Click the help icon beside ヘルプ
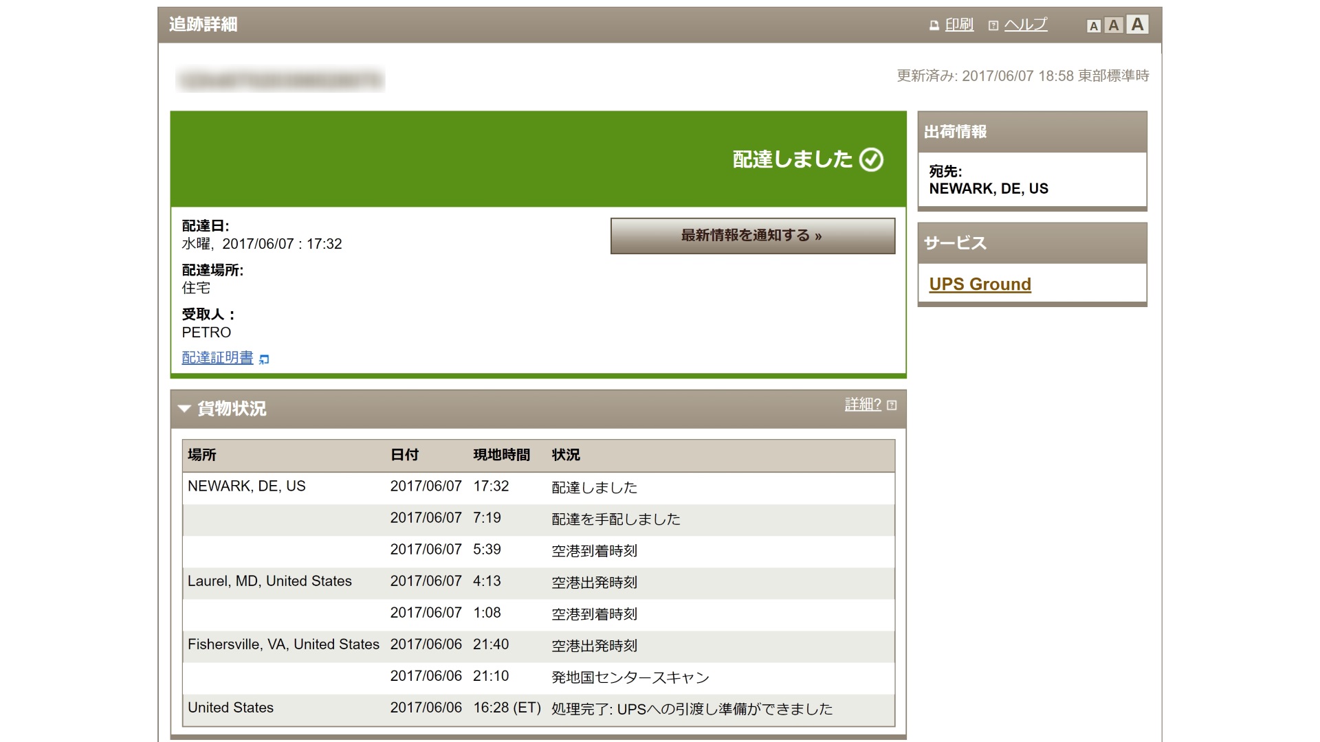The height and width of the screenshot is (742, 1320). tap(993, 25)
